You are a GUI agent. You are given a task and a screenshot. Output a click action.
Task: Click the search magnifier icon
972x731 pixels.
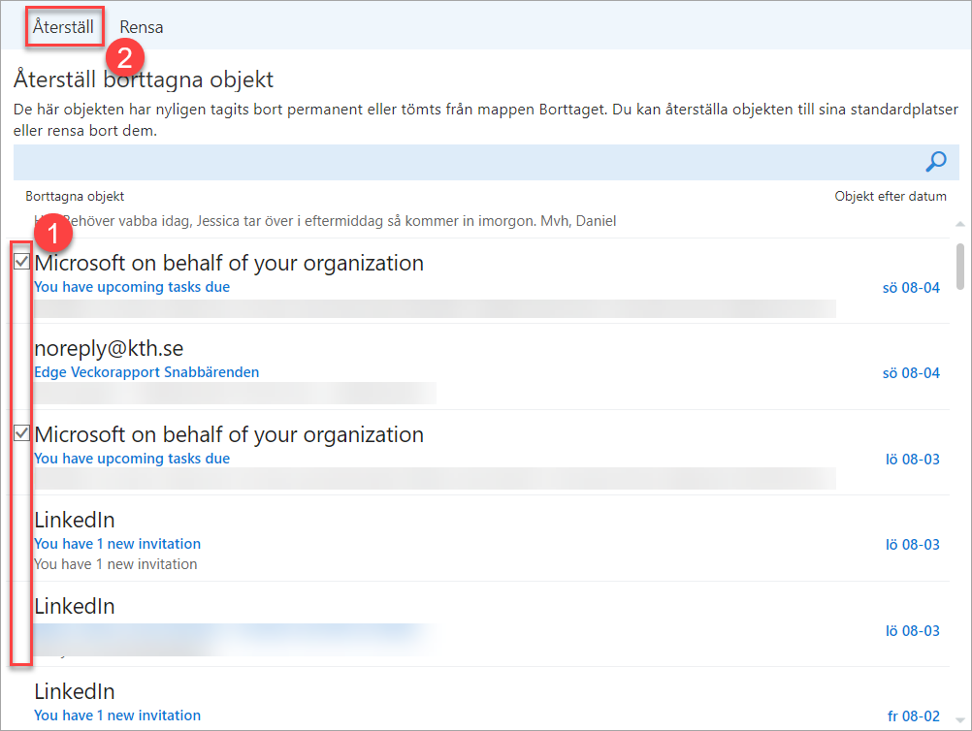pyautogui.click(x=935, y=162)
